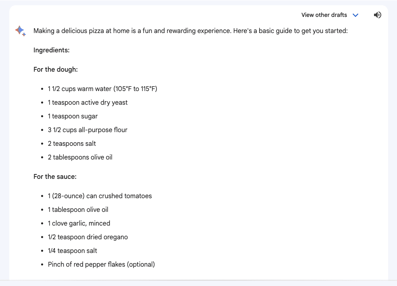This screenshot has height=286, width=397.
Task: Click the 2 tablespoons olive oil item
Action: 80,157
